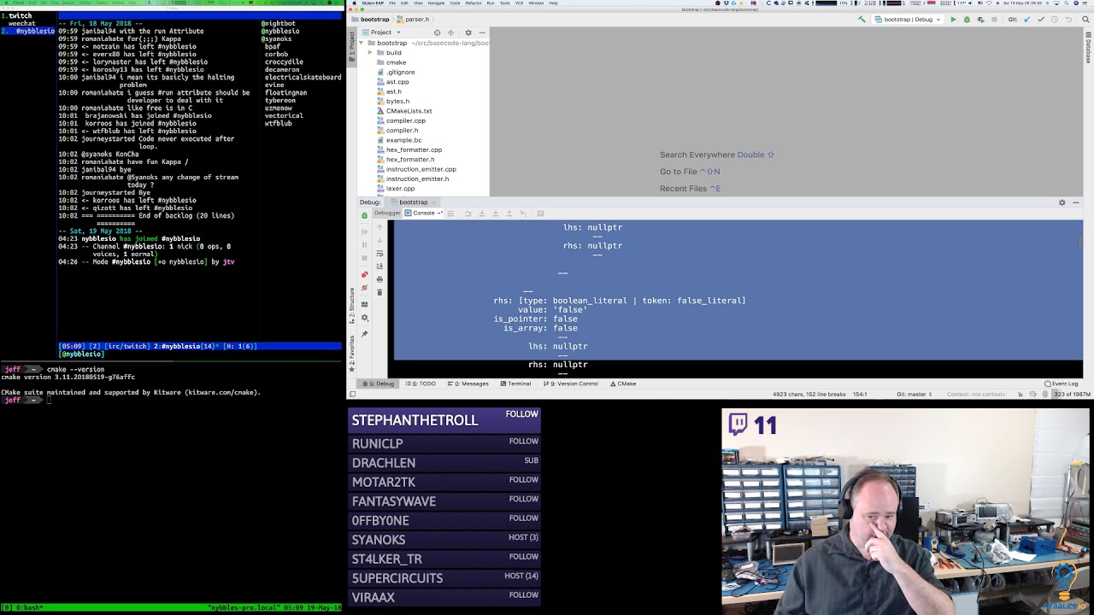
Task: Click Pause Program icon in Debug sidebar
Action: tap(364, 245)
